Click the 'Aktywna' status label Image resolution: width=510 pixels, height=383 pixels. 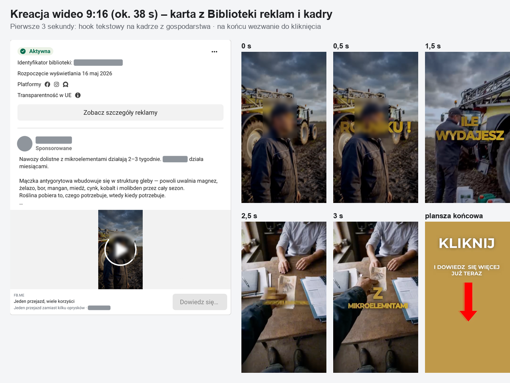pyautogui.click(x=40, y=51)
